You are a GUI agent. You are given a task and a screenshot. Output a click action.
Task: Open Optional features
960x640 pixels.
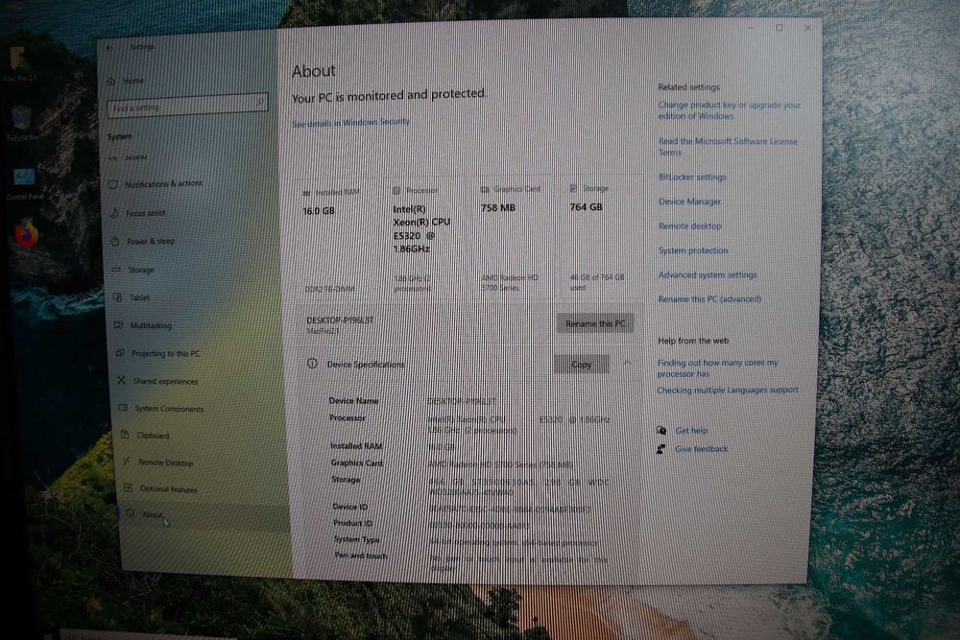coord(168,488)
